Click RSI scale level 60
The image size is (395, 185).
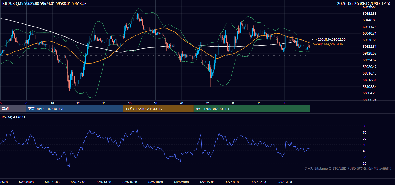pos(364,138)
